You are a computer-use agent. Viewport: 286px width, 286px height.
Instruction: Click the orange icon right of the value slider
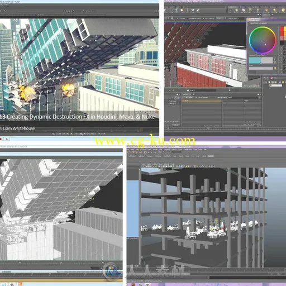click(275, 68)
